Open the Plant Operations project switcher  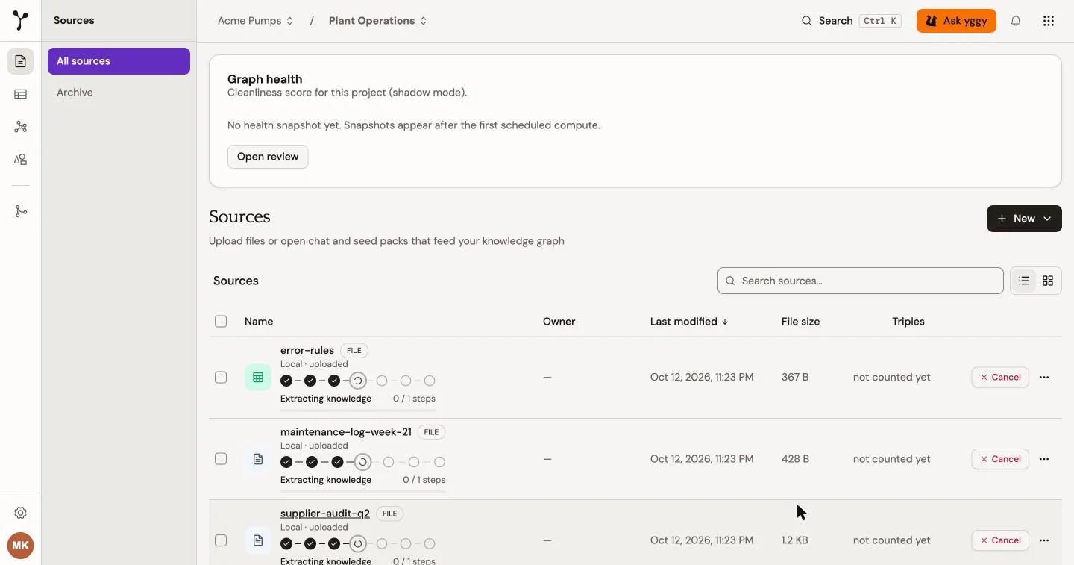click(x=378, y=21)
